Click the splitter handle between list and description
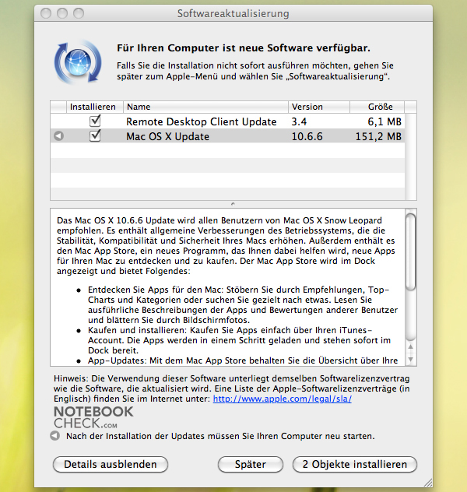The height and width of the screenshot is (492, 467). click(x=233, y=204)
